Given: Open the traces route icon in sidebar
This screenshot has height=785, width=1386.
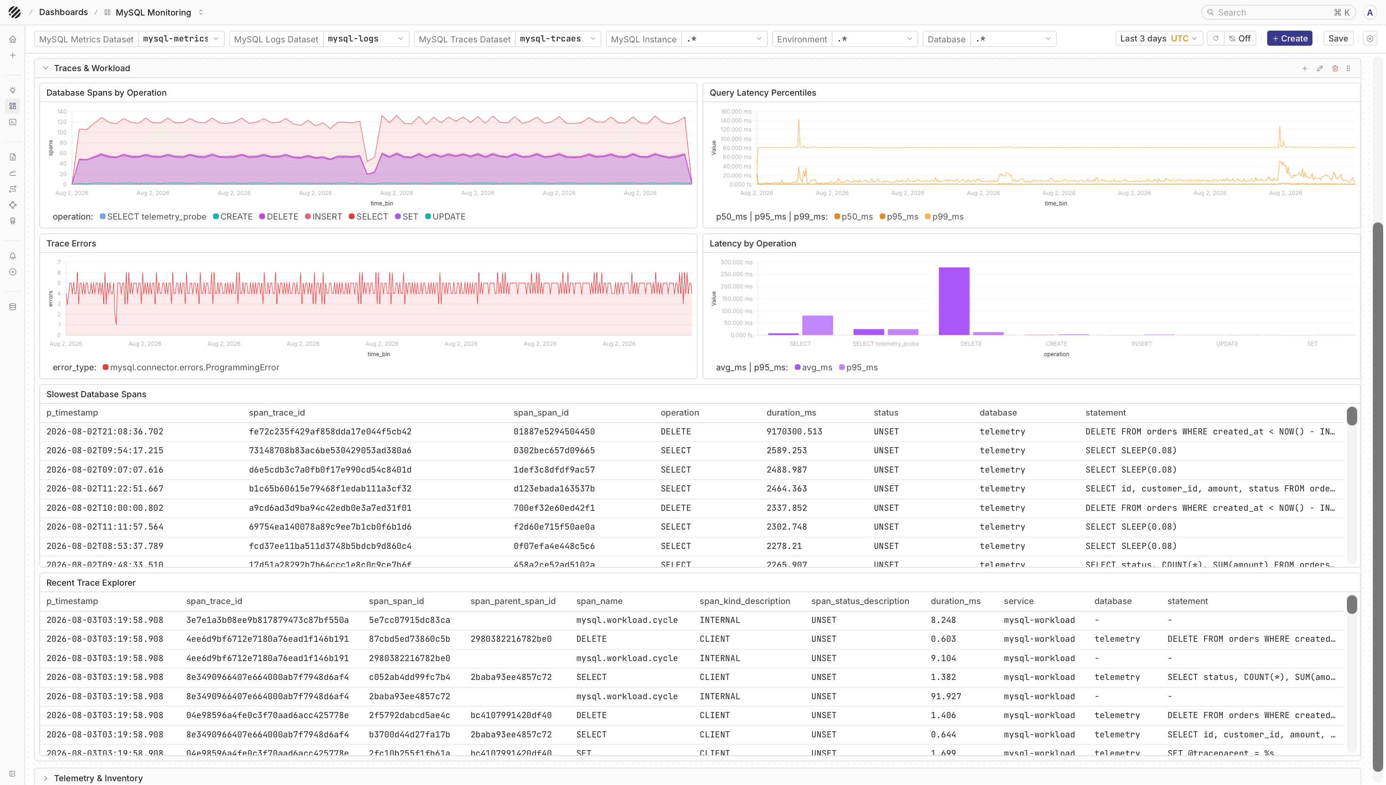Looking at the screenshot, I should pyautogui.click(x=12, y=188).
